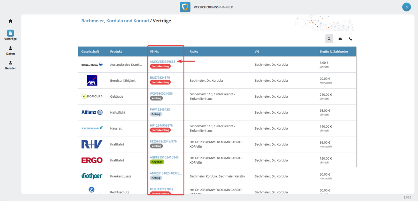Open the Verträge sidebar section
This screenshot has height=201, width=418.
(10, 35)
